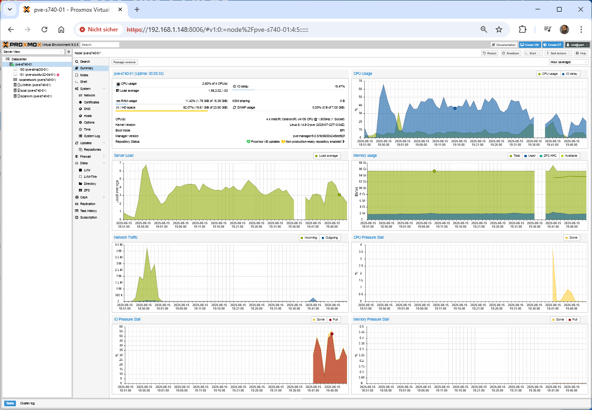This screenshot has width=592, height=410.
Task: Click the gear icon beside Server View
Action: point(69,51)
